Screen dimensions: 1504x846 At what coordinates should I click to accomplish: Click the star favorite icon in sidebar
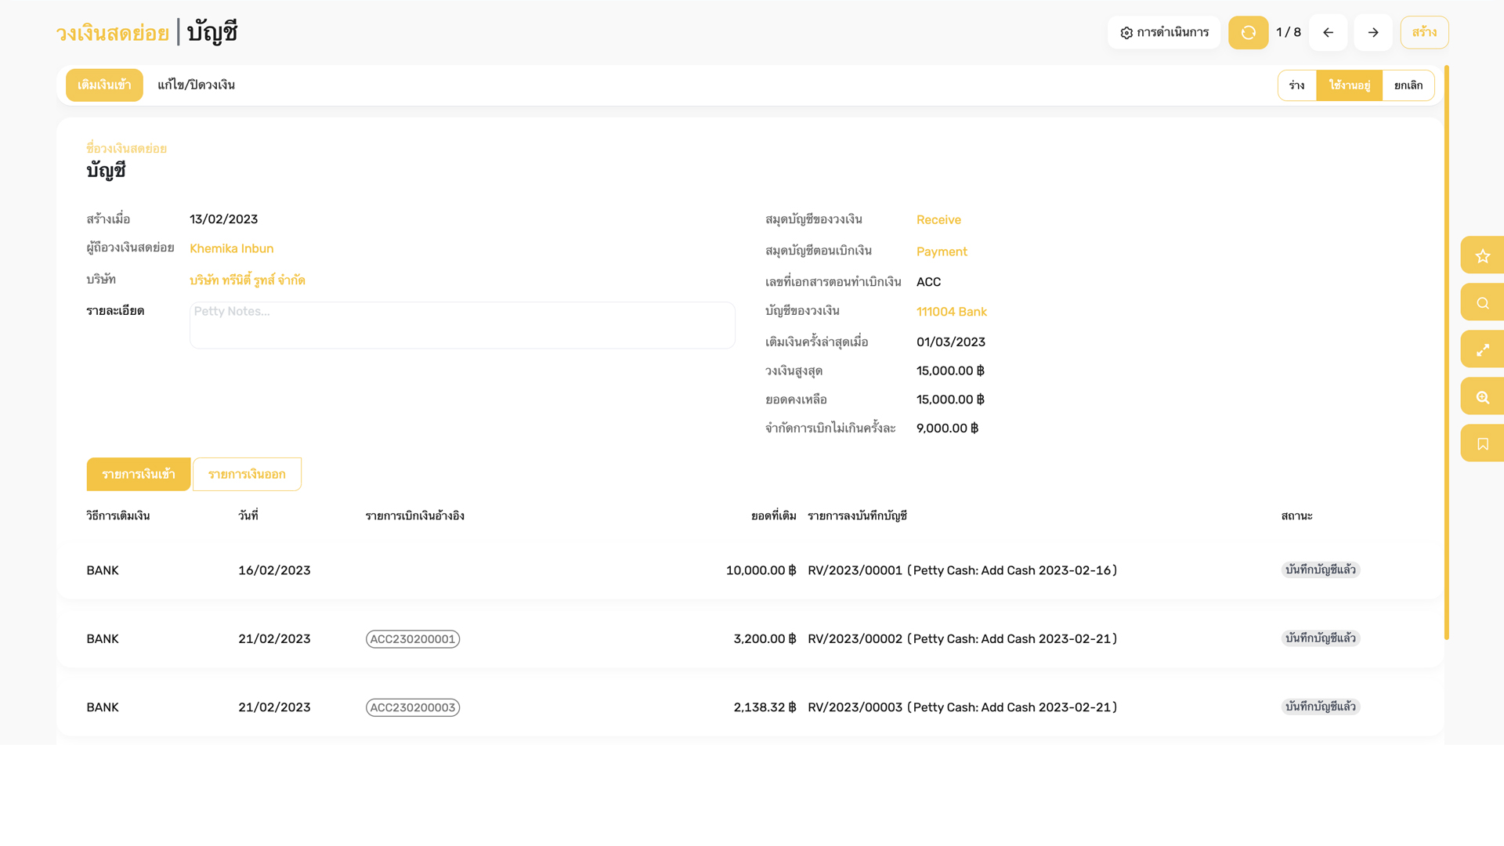[x=1482, y=255]
